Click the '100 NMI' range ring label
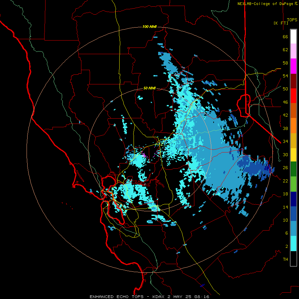 click(149, 27)
